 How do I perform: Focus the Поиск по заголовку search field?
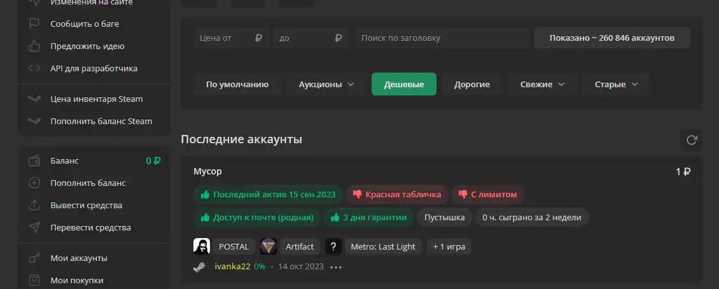(442, 38)
